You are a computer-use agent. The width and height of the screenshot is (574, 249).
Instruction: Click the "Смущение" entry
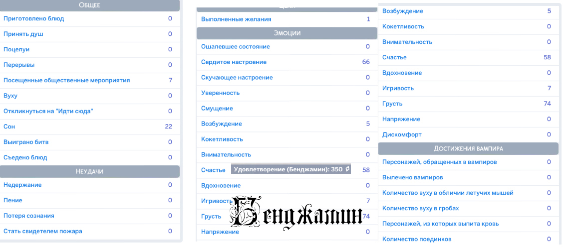(x=287, y=109)
